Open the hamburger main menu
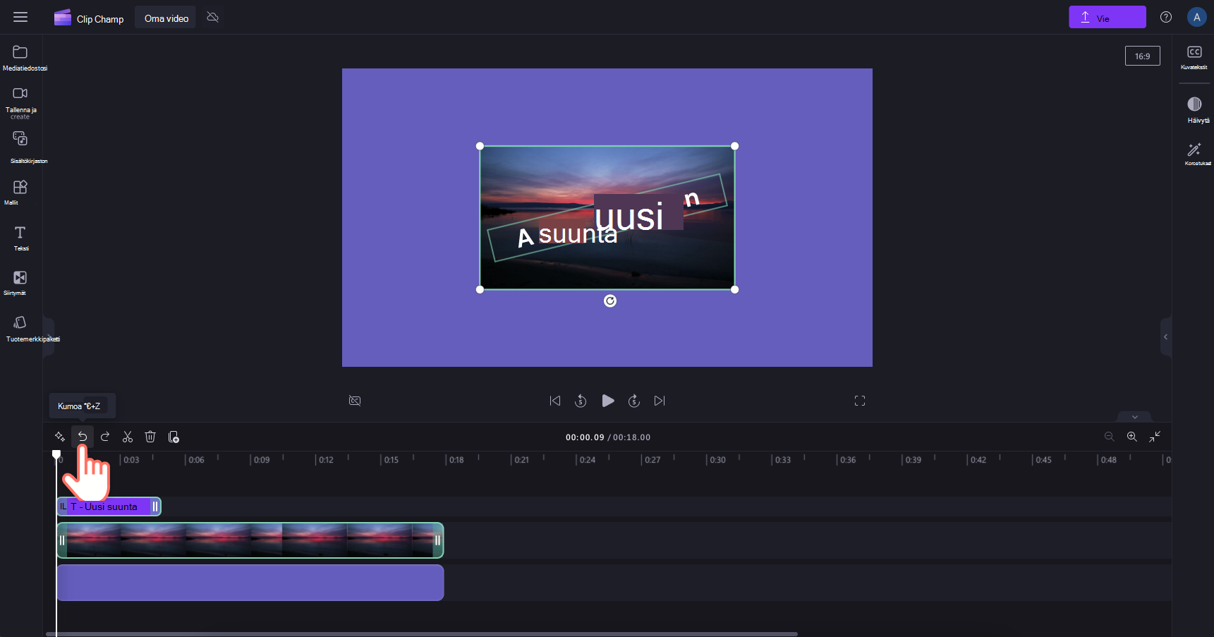This screenshot has width=1214, height=637. 20,17
